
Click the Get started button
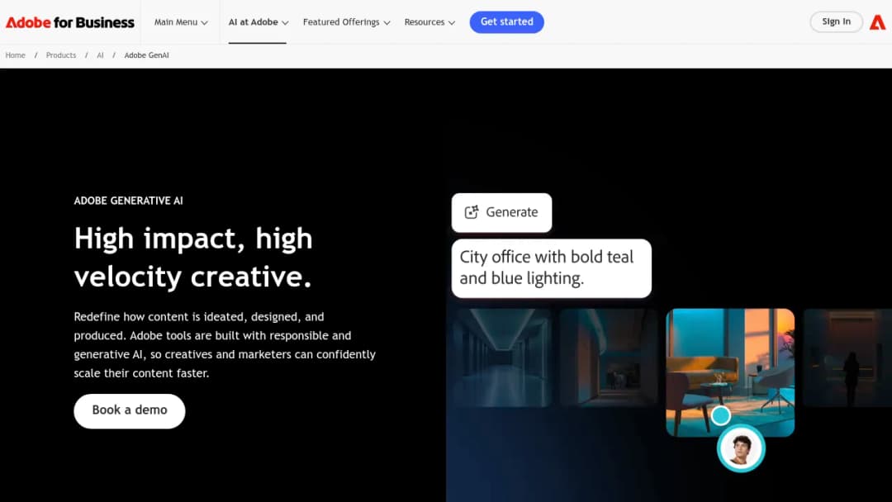[506, 22]
